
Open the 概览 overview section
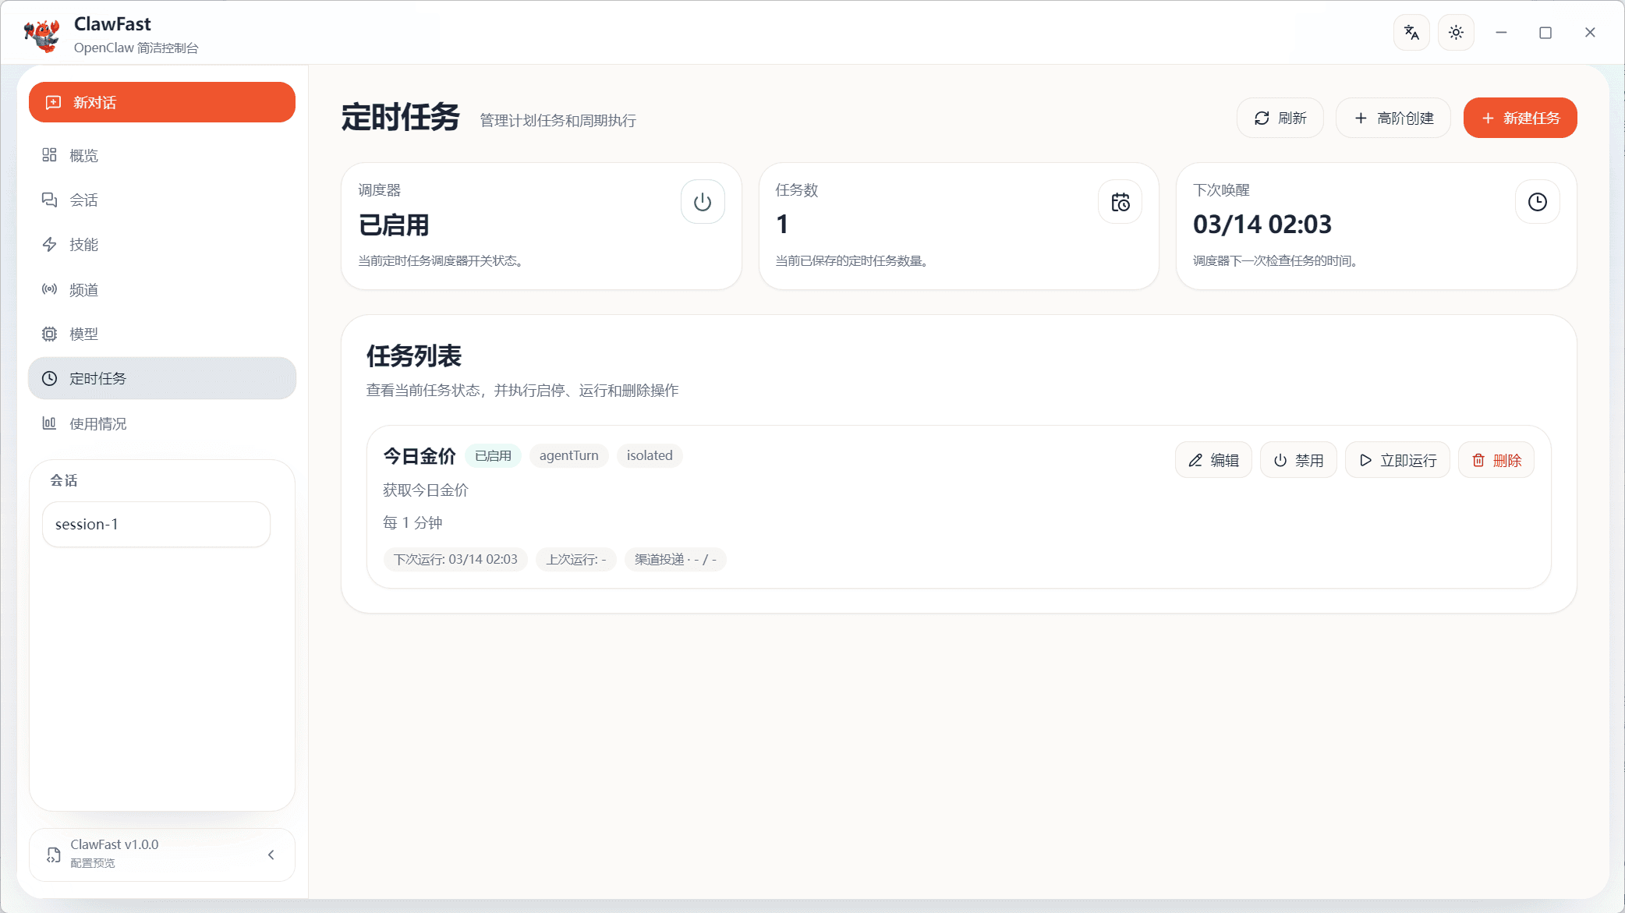[x=82, y=154]
